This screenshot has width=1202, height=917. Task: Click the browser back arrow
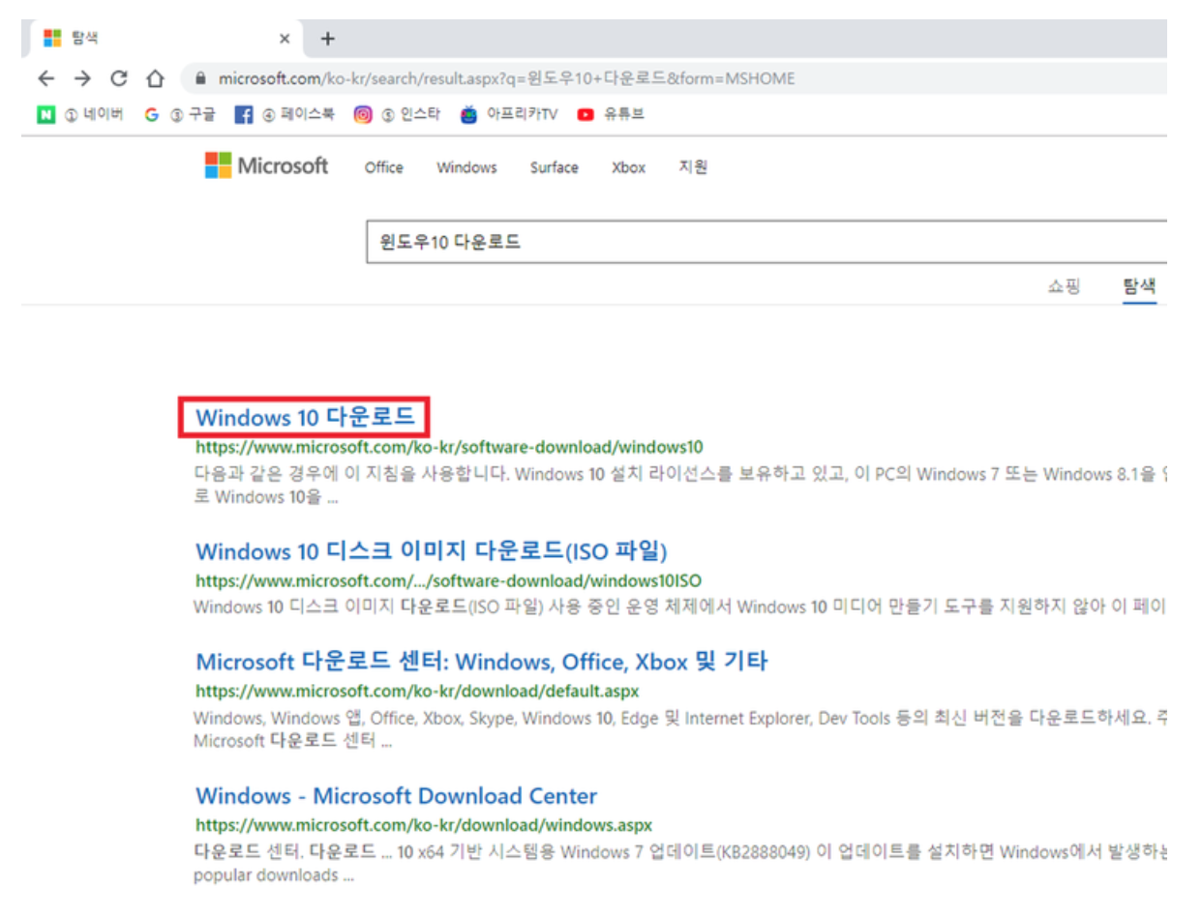pyautogui.click(x=47, y=78)
